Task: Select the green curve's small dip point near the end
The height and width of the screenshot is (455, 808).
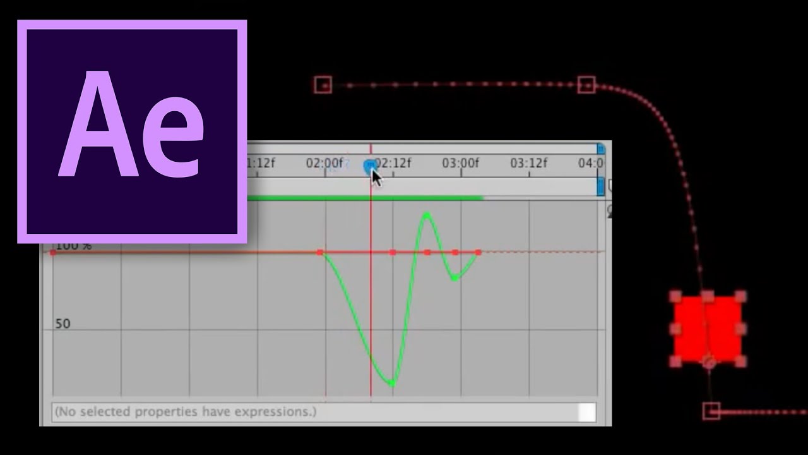Action: click(454, 278)
